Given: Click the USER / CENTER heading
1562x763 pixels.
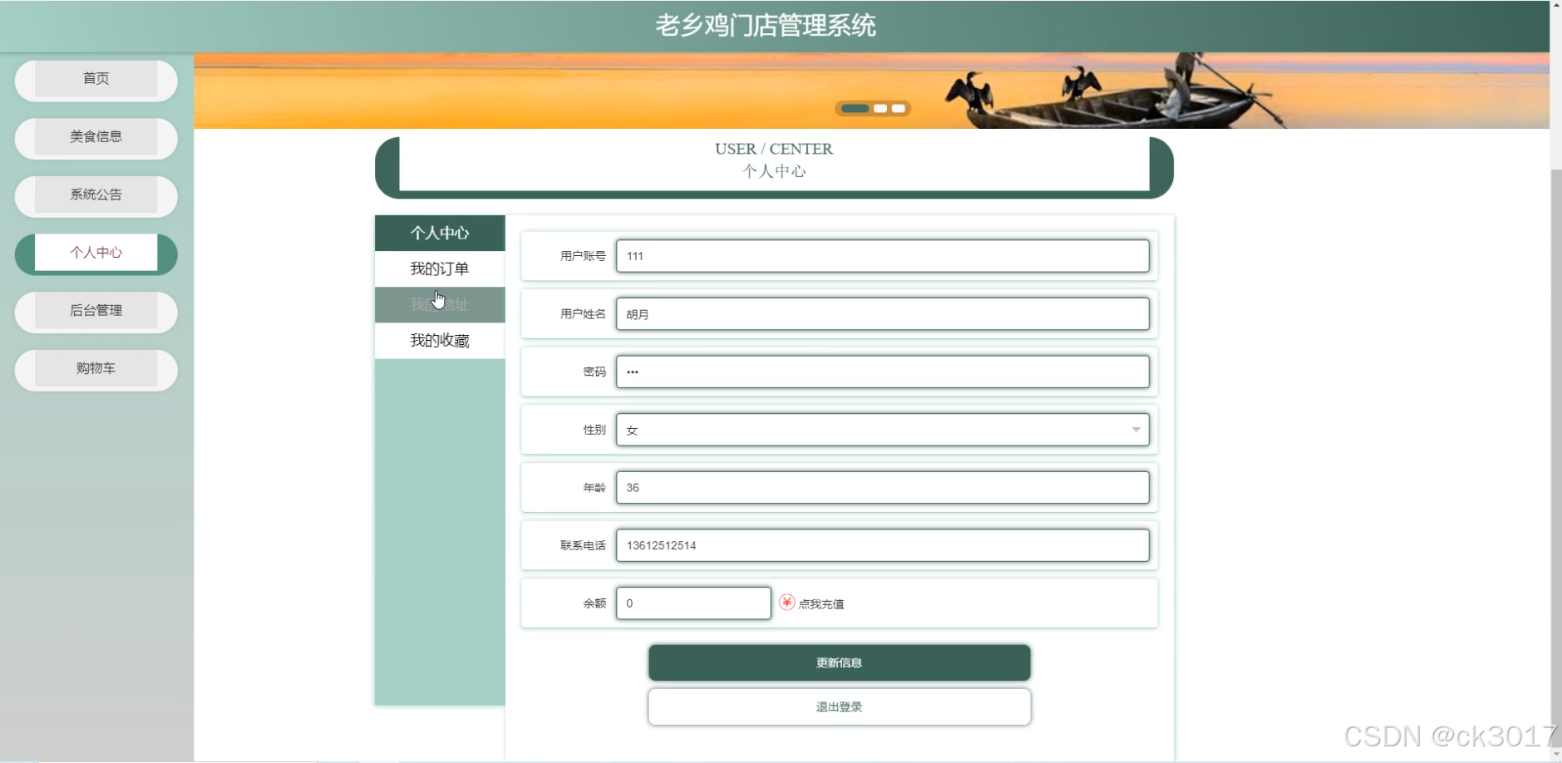Looking at the screenshot, I should click(x=774, y=149).
